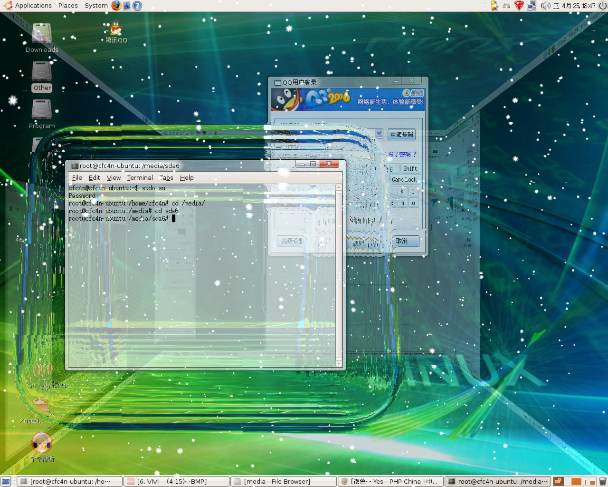
Task: Click 高级设置 button in QQ login
Action: tap(291, 241)
